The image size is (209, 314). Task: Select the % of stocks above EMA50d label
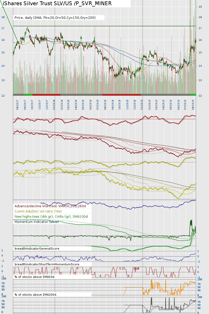[35, 277]
